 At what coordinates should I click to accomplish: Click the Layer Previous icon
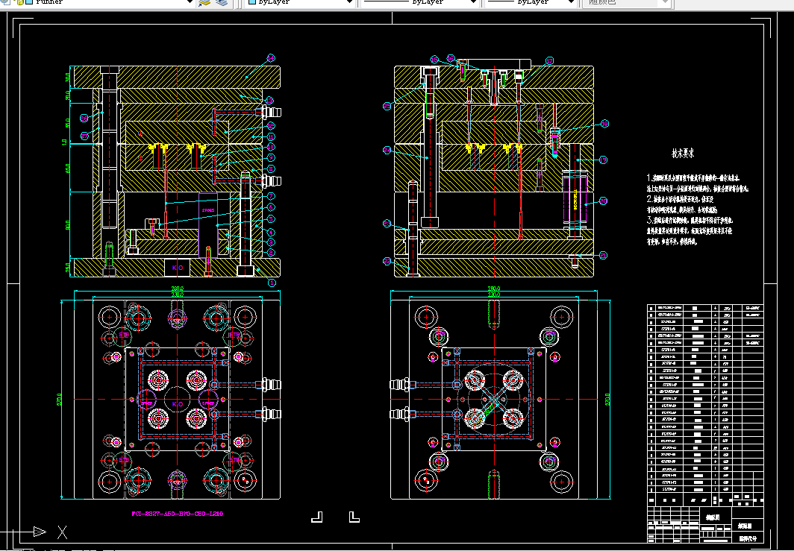(x=204, y=2)
